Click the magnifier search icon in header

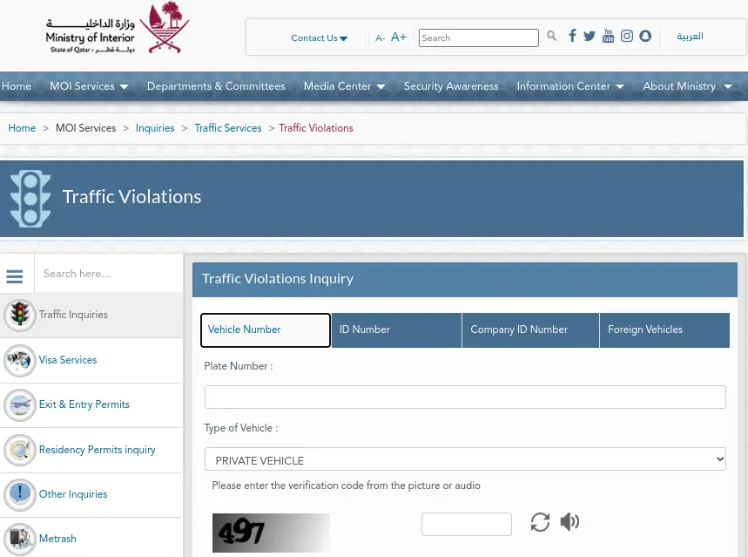[551, 36]
